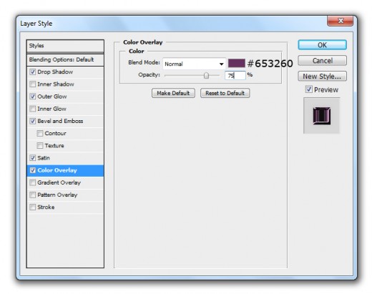Select the Bevel and Emboss label

60,121
